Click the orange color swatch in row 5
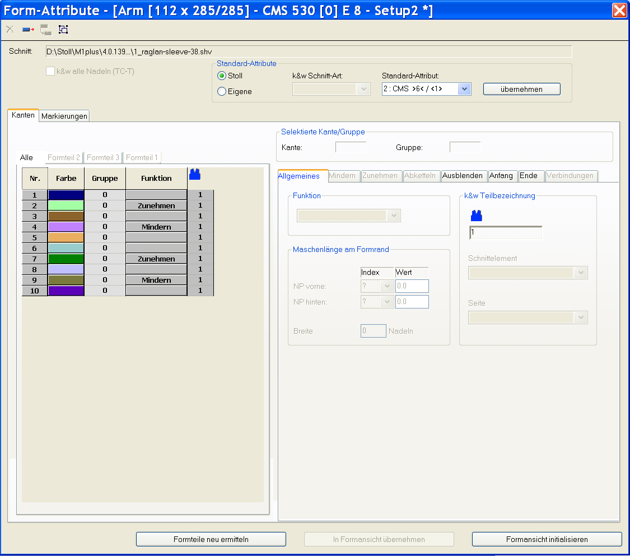The image size is (630, 556). coord(66,237)
